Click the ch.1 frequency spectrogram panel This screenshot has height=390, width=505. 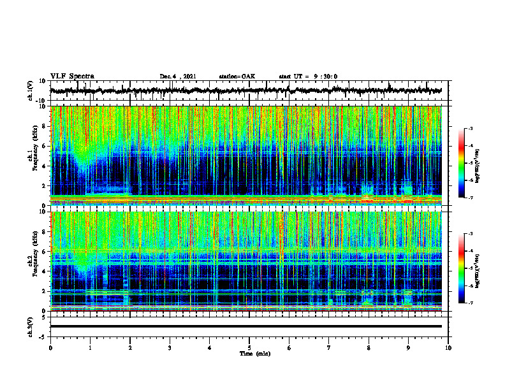tap(246, 155)
